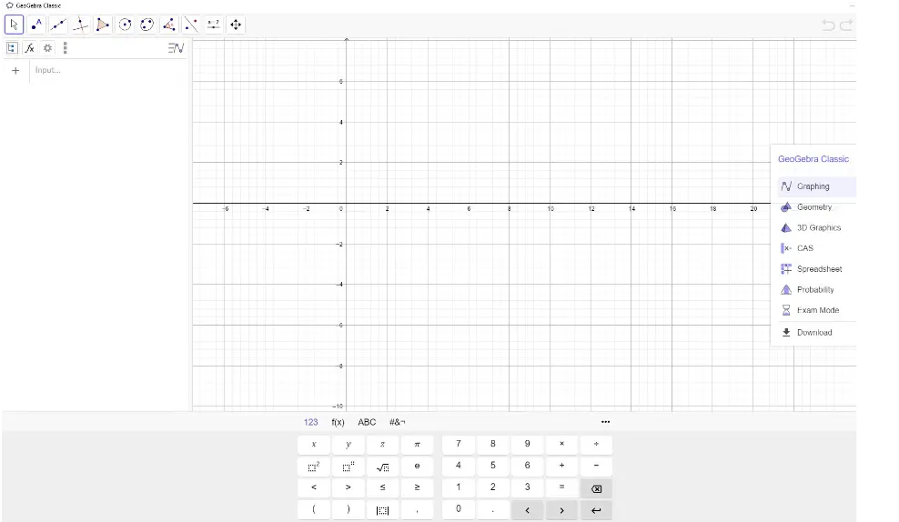Tap the backspace key

click(x=596, y=488)
